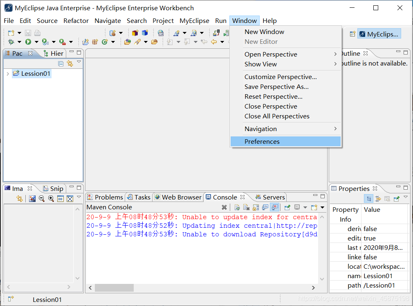Toggle Link with Editor in Image Preview

pos(20,198)
